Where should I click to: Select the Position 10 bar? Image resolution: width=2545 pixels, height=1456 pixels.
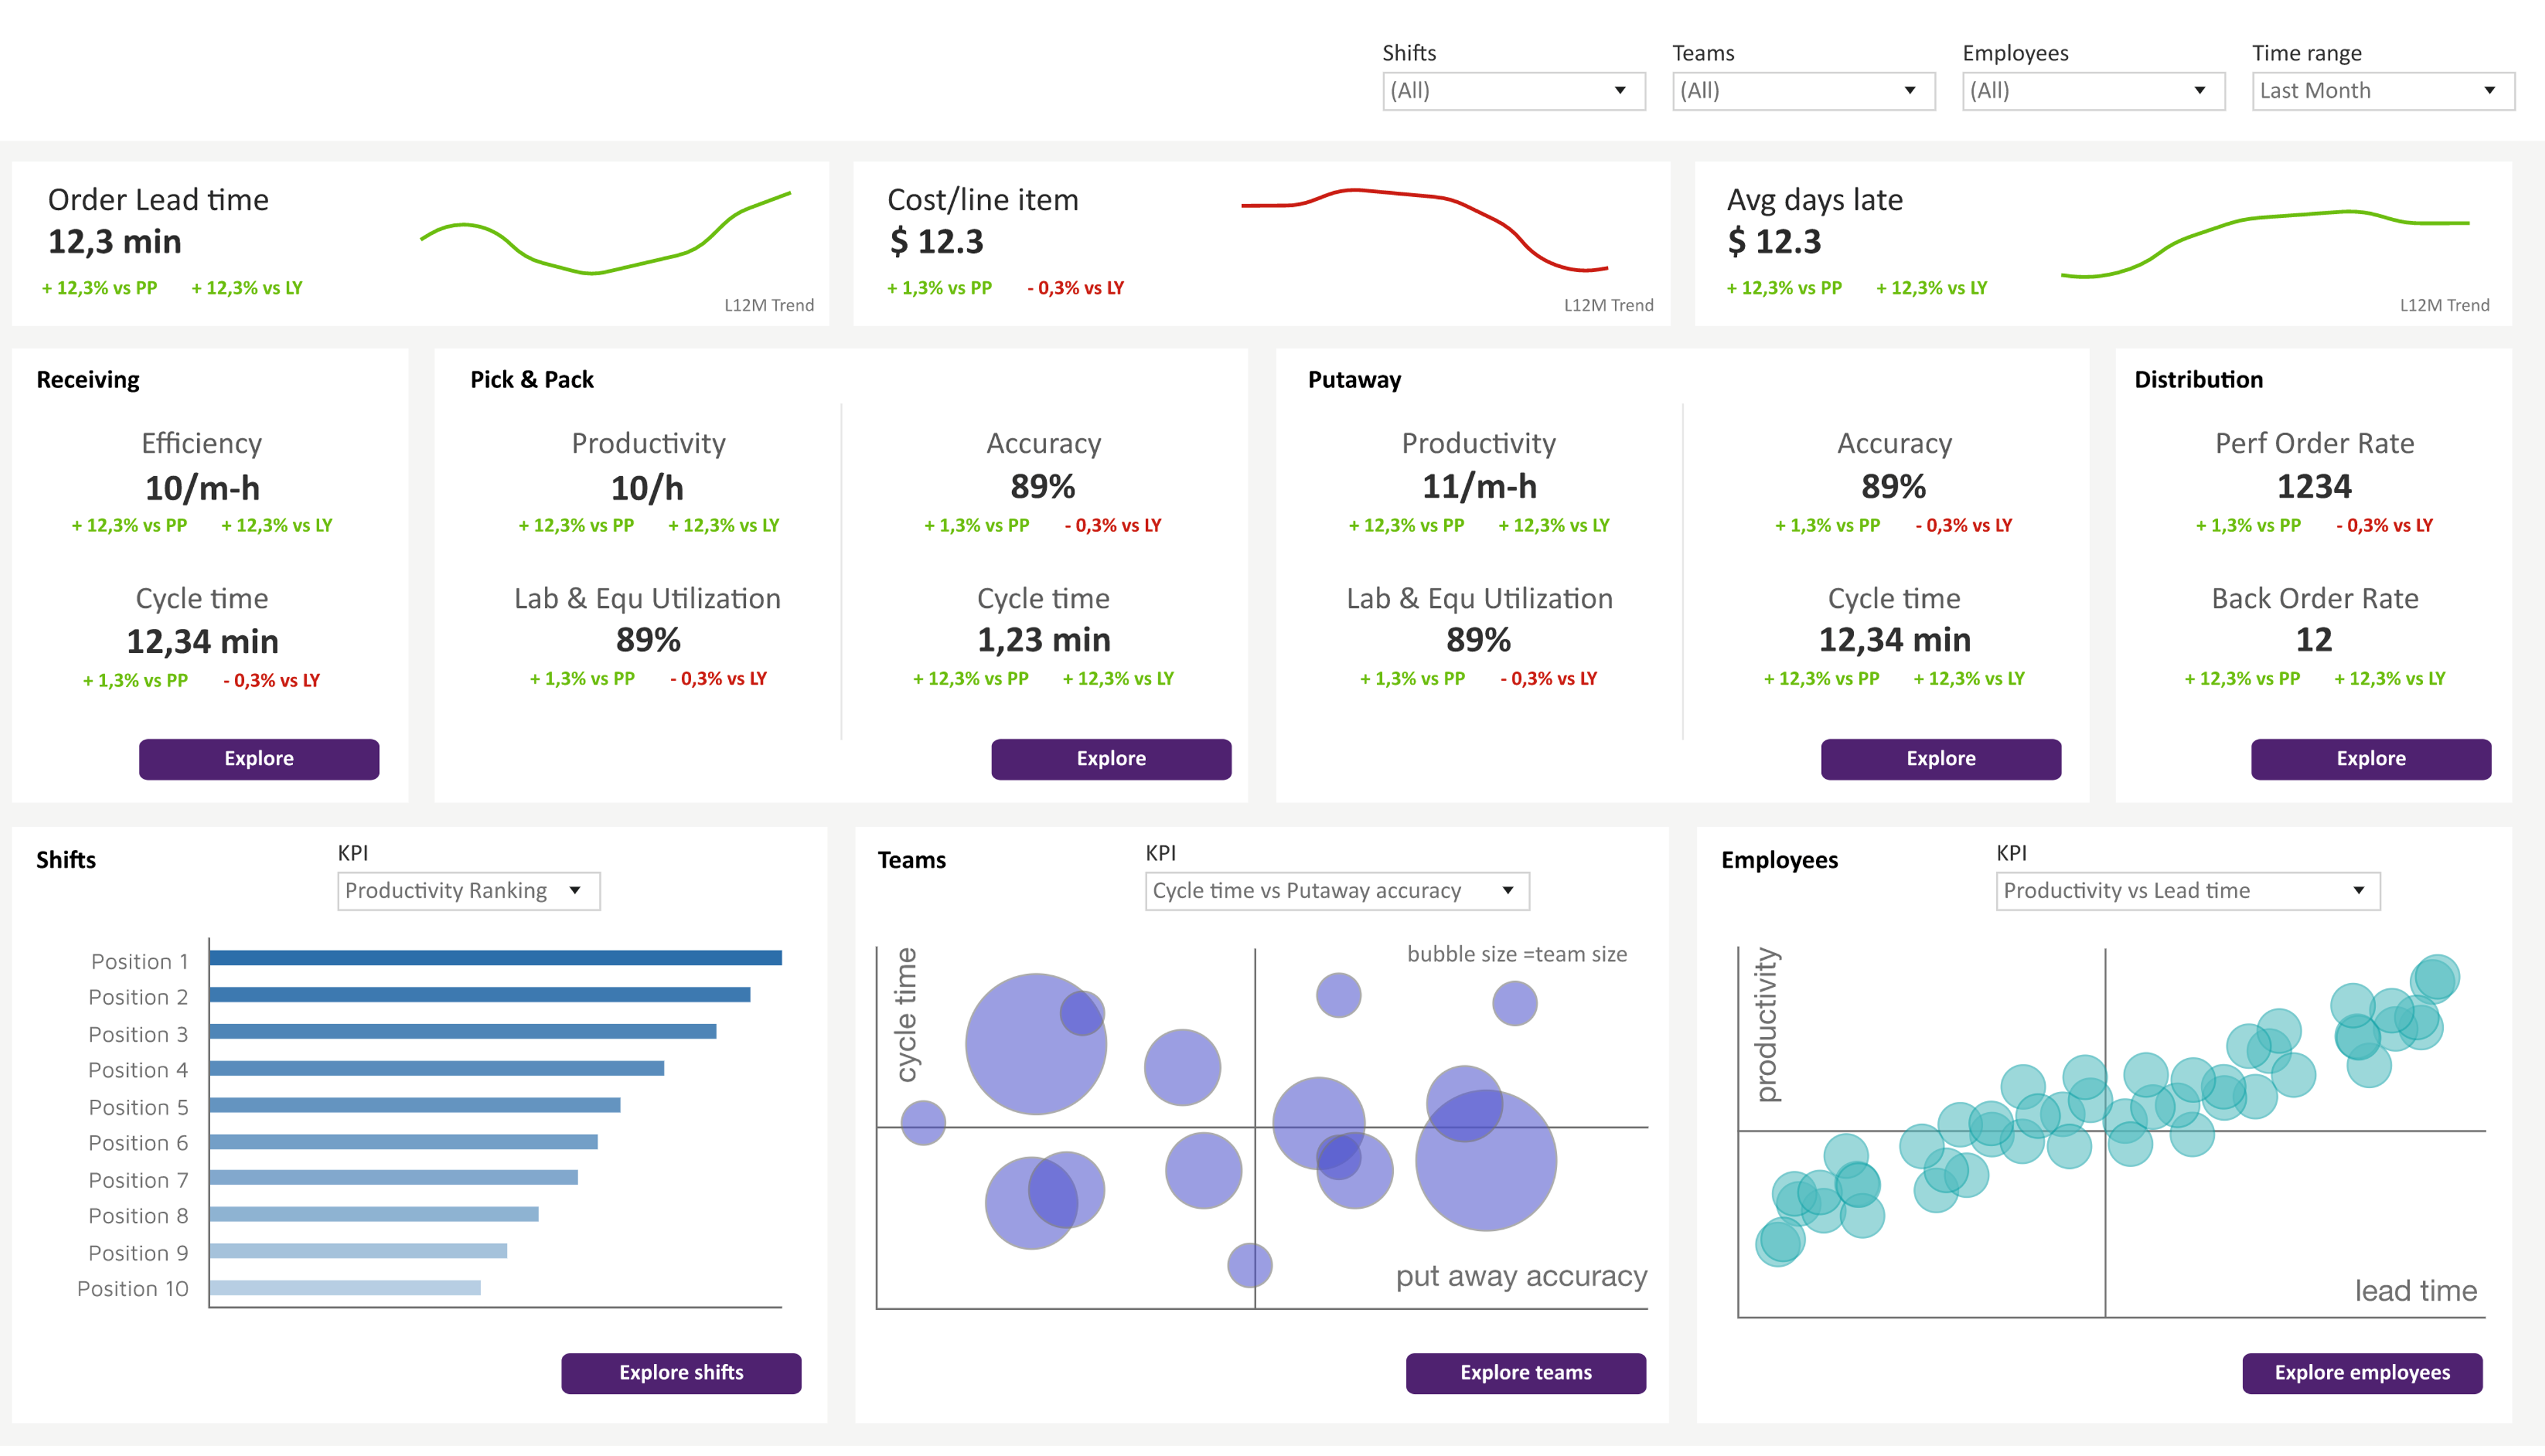point(345,1287)
